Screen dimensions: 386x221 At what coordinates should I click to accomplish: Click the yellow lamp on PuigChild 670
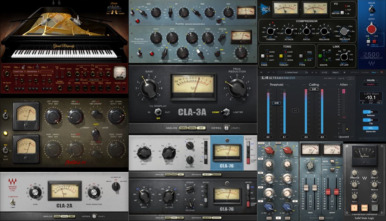pyautogui.click(x=5, y=133)
